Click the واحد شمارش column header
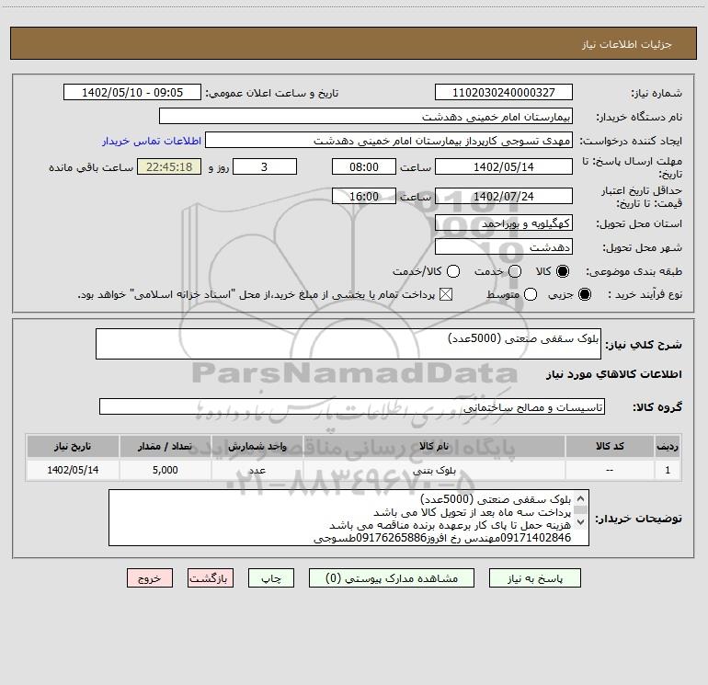This screenshot has width=708, height=685. click(x=257, y=446)
